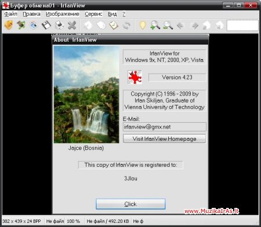Minimize the IrfanView main window
261x227 pixels.
point(228,5)
